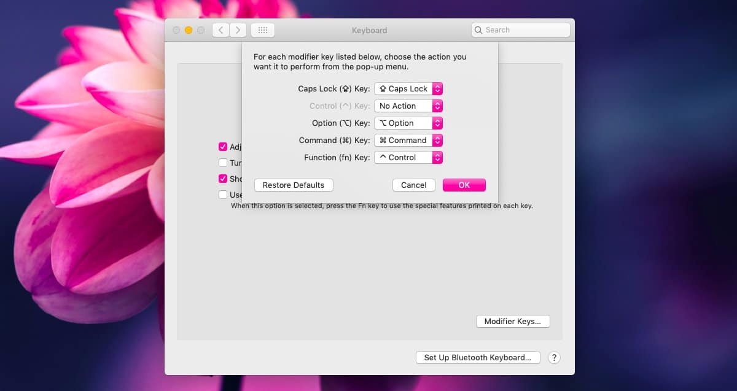
Task: Uncheck the checkbox beginning with 'Sho'
Action: [223, 179]
